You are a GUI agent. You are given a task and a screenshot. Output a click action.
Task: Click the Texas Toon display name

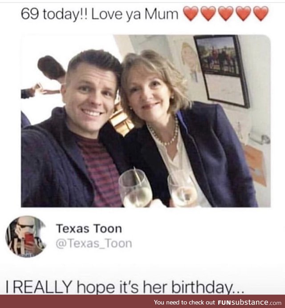click(89, 229)
